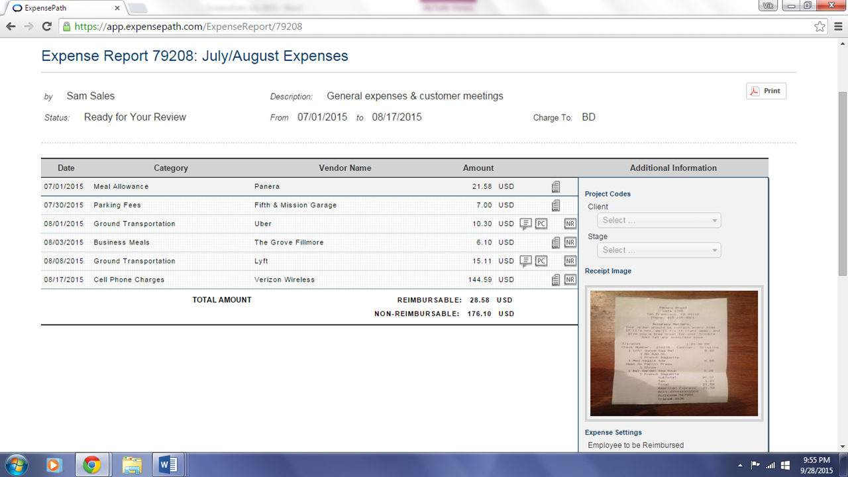
Task: Click the receipt icon on The Grove Fillmore row
Action: point(556,242)
